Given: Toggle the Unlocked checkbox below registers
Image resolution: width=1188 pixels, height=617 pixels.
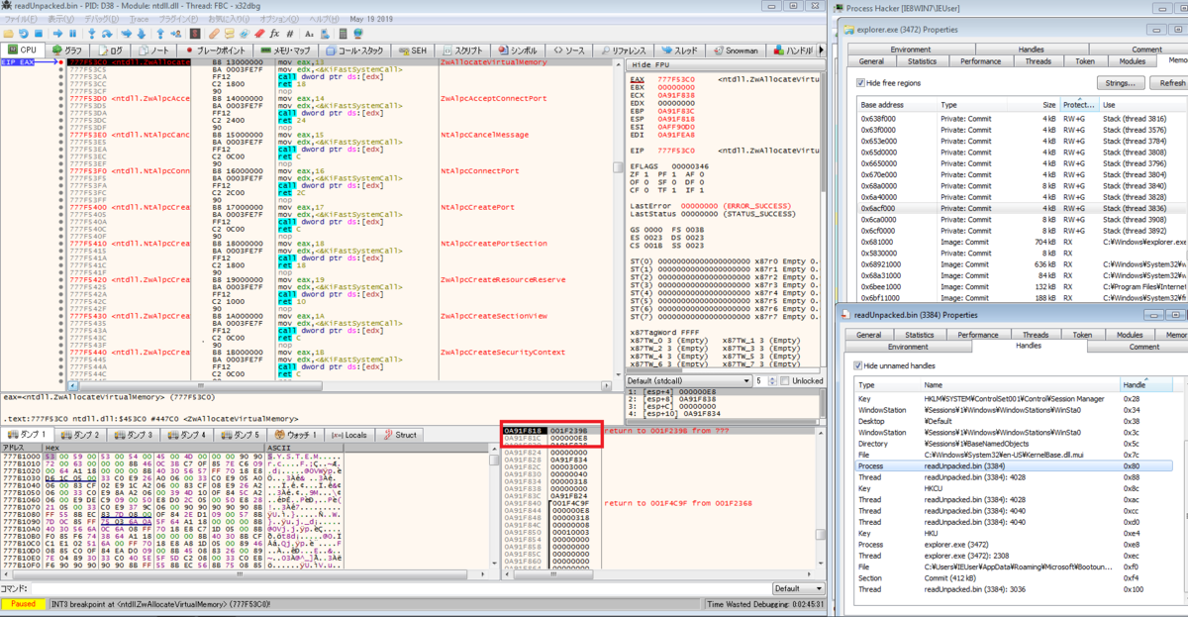Looking at the screenshot, I should pos(786,381).
